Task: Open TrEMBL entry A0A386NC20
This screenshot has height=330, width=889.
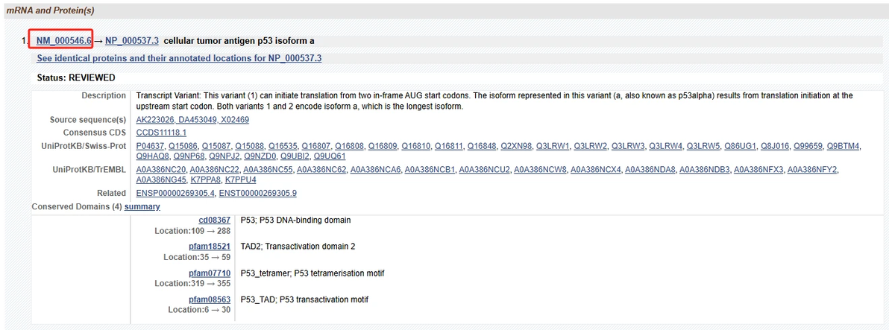Action: tap(161, 170)
